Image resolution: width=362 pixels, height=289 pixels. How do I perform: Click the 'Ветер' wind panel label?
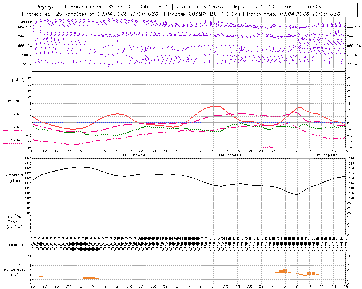point(26,21)
